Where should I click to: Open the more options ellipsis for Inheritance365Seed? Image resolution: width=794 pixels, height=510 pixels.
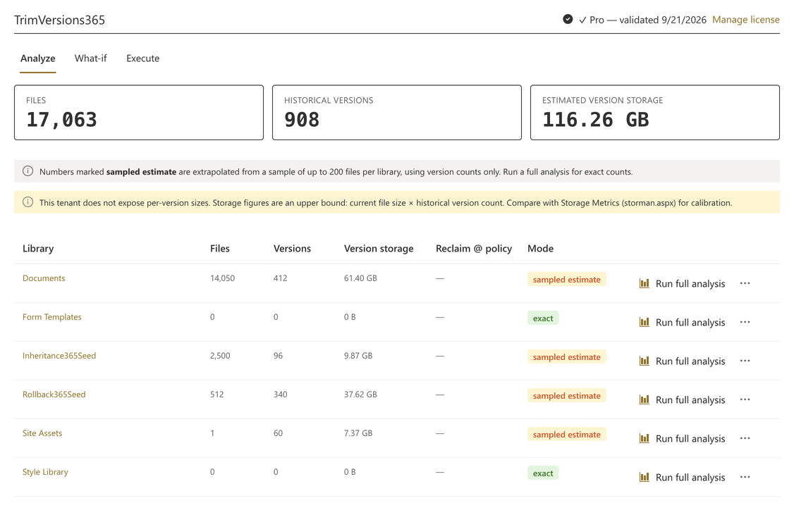[x=745, y=361]
